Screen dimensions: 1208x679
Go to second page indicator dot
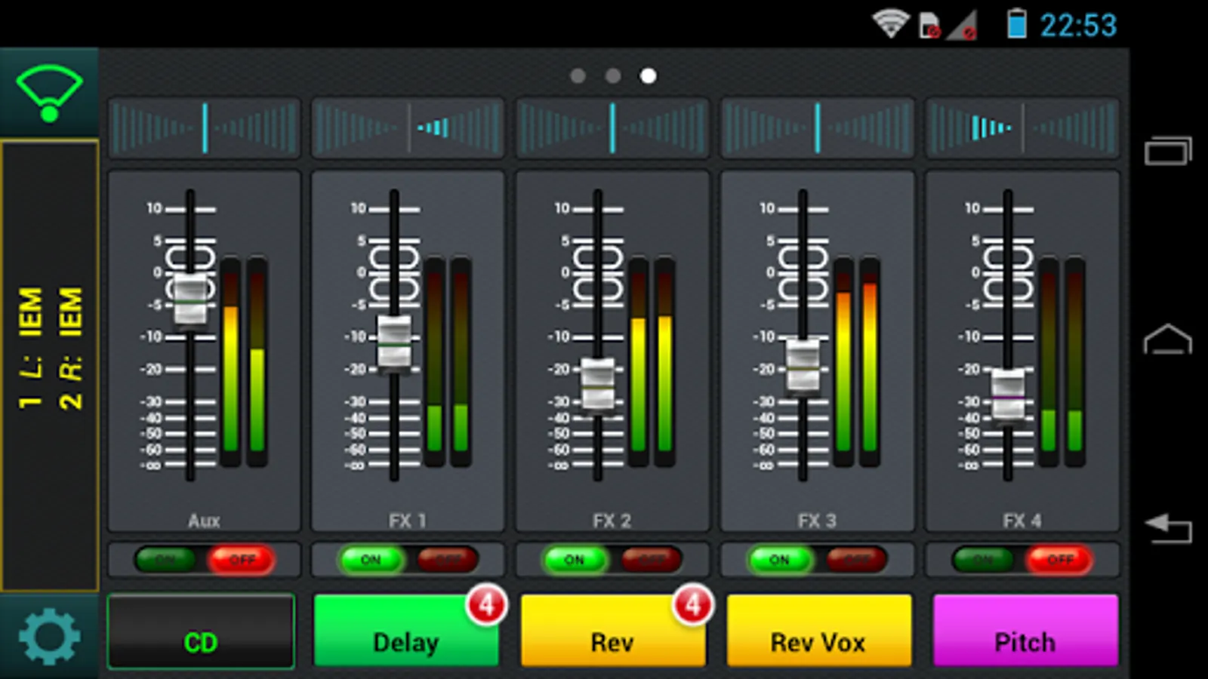(613, 76)
